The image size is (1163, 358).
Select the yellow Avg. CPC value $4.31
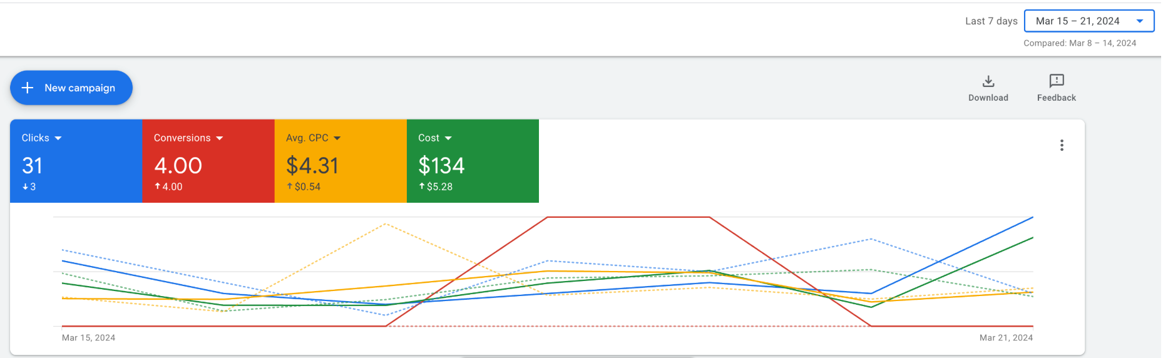click(312, 166)
